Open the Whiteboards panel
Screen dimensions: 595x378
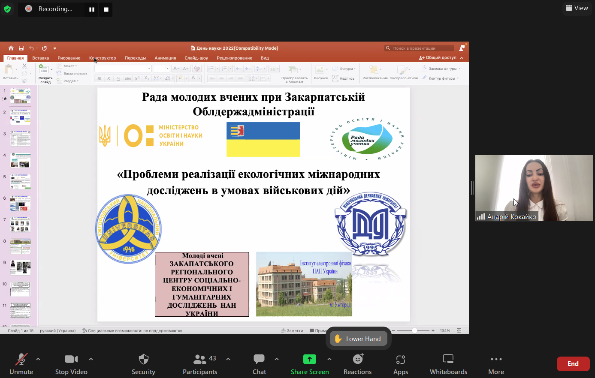[448, 364]
